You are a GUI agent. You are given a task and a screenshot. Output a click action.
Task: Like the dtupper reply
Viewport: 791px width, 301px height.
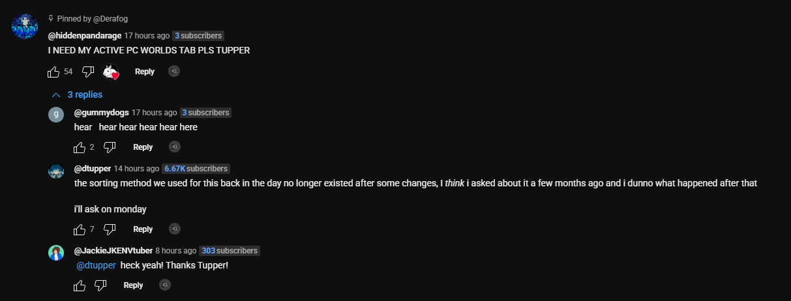click(80, 229)
